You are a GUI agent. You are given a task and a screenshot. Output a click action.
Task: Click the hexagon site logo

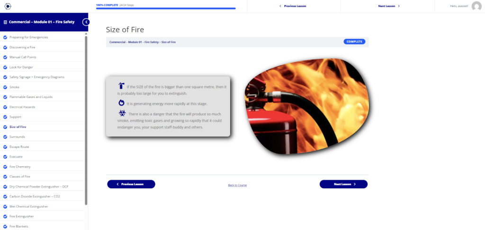point(8,6)
